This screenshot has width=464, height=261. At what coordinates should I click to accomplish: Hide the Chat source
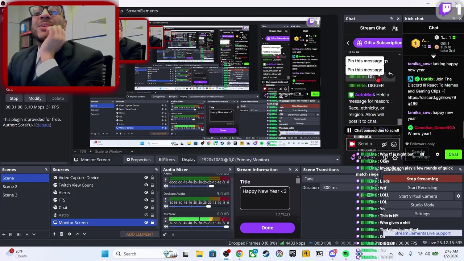point(146,208)
